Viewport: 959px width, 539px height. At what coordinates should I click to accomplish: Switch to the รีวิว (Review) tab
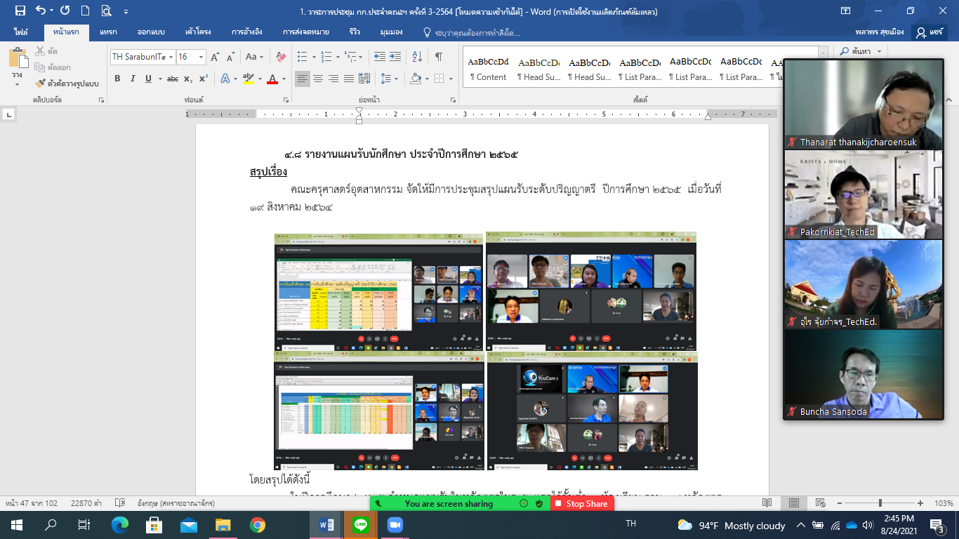pyautogui.click(x=355, y=32)
